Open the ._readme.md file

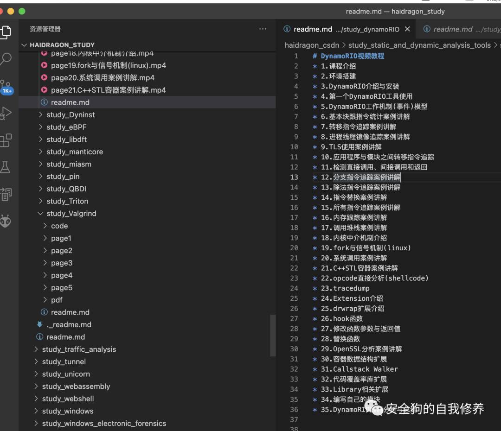click(x=69, y=325)
